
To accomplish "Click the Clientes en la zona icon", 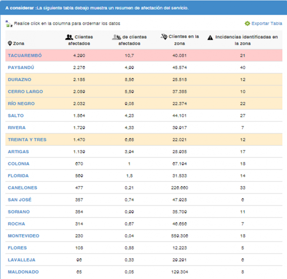I will click(164, 37).
